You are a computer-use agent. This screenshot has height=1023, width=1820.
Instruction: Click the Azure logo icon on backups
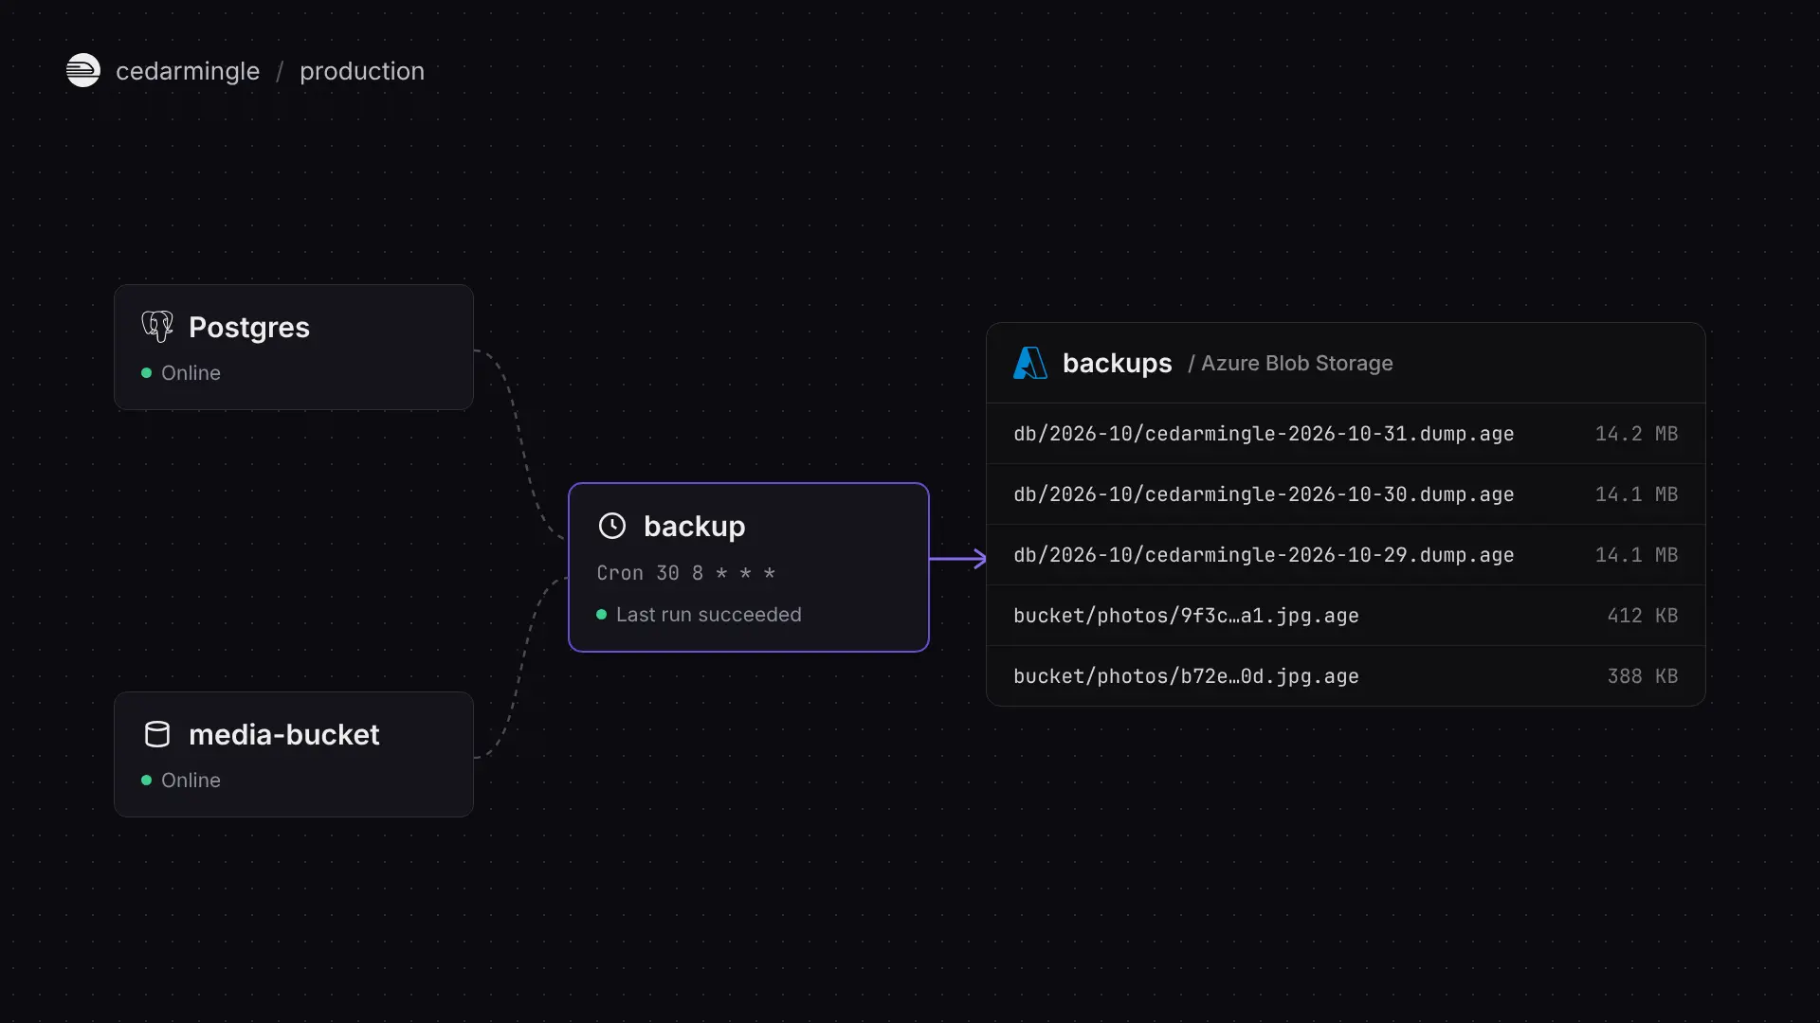point(1030,363)
